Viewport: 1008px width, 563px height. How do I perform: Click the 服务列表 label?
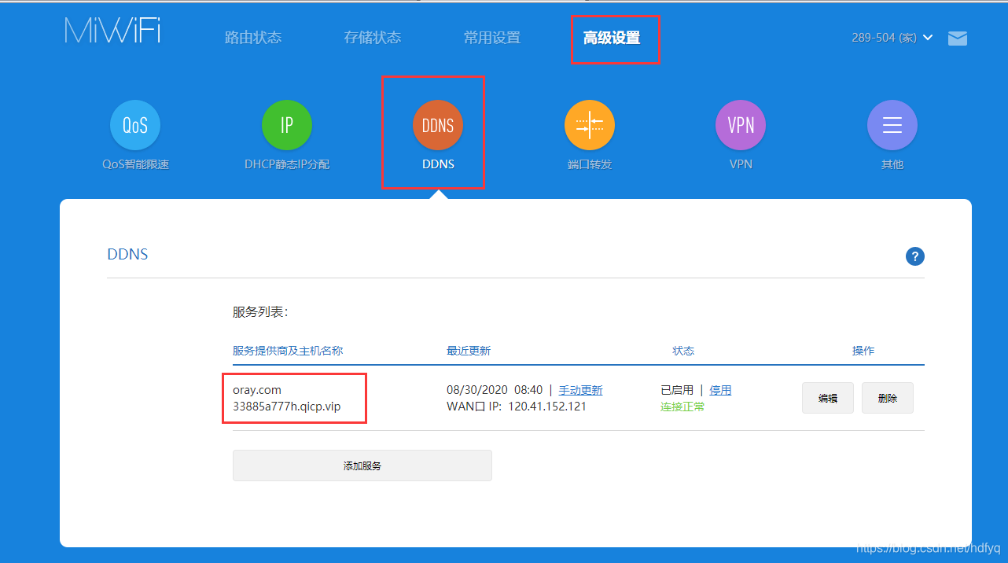coord(260,312)
